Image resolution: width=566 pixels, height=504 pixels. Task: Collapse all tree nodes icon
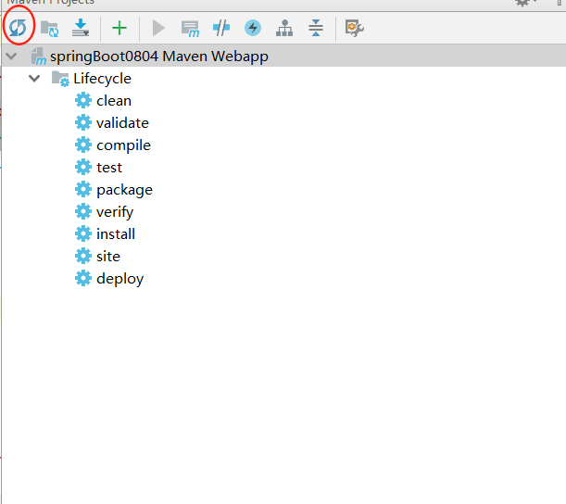tap(316, 28)
